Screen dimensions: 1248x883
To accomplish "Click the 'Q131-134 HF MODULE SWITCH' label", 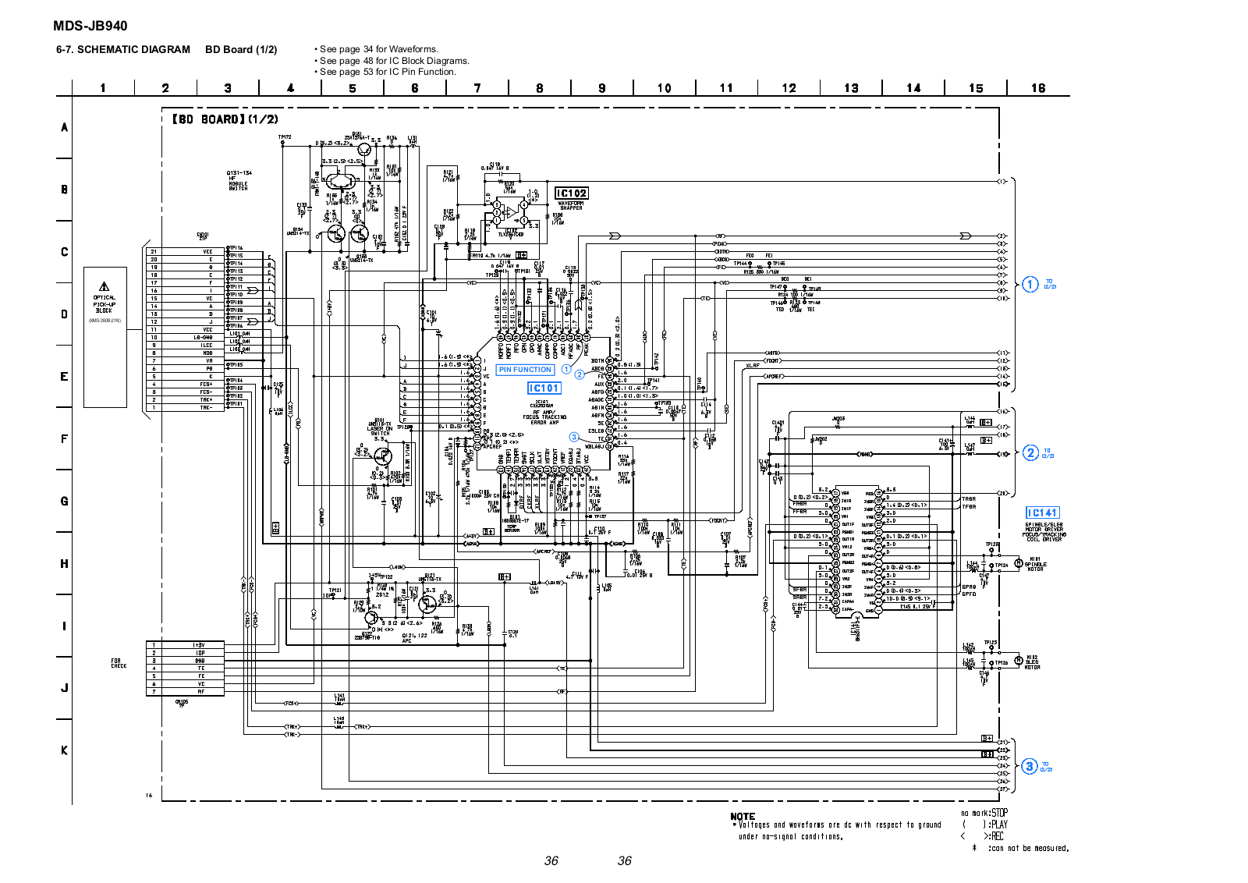I will tap(239, 180).
